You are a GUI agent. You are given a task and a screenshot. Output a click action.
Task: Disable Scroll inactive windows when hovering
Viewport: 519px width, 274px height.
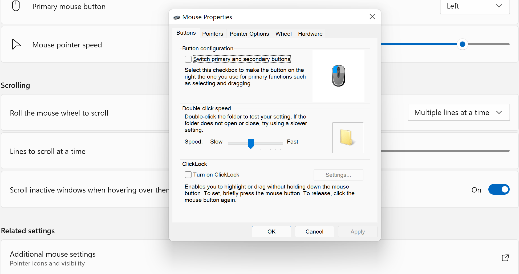(x=499, y=189)
